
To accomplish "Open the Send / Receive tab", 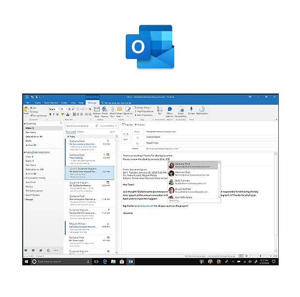I will (x=51, y=103).
